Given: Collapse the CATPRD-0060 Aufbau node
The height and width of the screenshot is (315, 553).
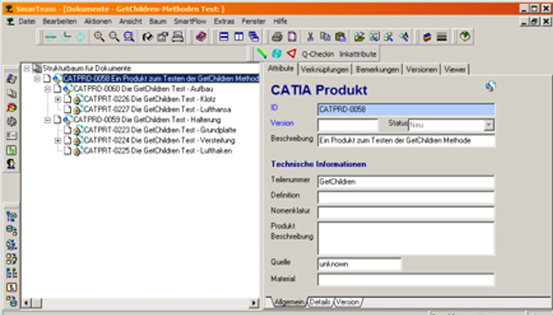Looking at the screenshot, I should tap(47, 89).
